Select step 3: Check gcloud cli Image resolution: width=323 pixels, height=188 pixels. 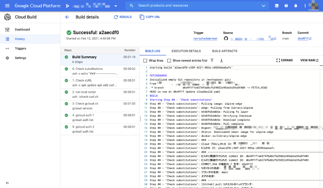(x=100, y=106)
